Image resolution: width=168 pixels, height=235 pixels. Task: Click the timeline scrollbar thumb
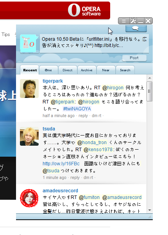coord(150,91)
